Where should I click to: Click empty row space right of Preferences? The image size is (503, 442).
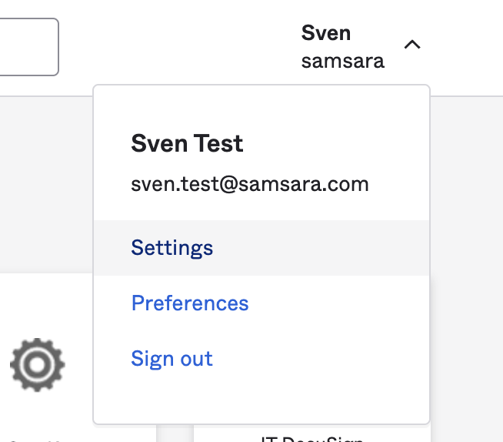coord(337,303)
